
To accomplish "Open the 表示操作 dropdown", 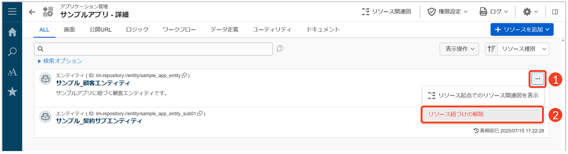I will 459,49.
